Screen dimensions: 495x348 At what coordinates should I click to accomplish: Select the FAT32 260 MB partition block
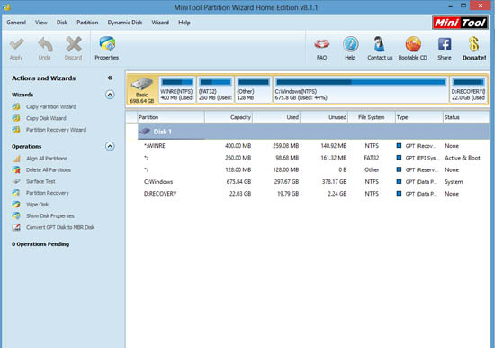[x=216, y=90]
